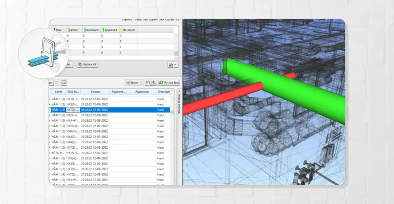Select the clash row with grid HX4-HY
This screenshot has height=204, width=394.
coord(110,121)
